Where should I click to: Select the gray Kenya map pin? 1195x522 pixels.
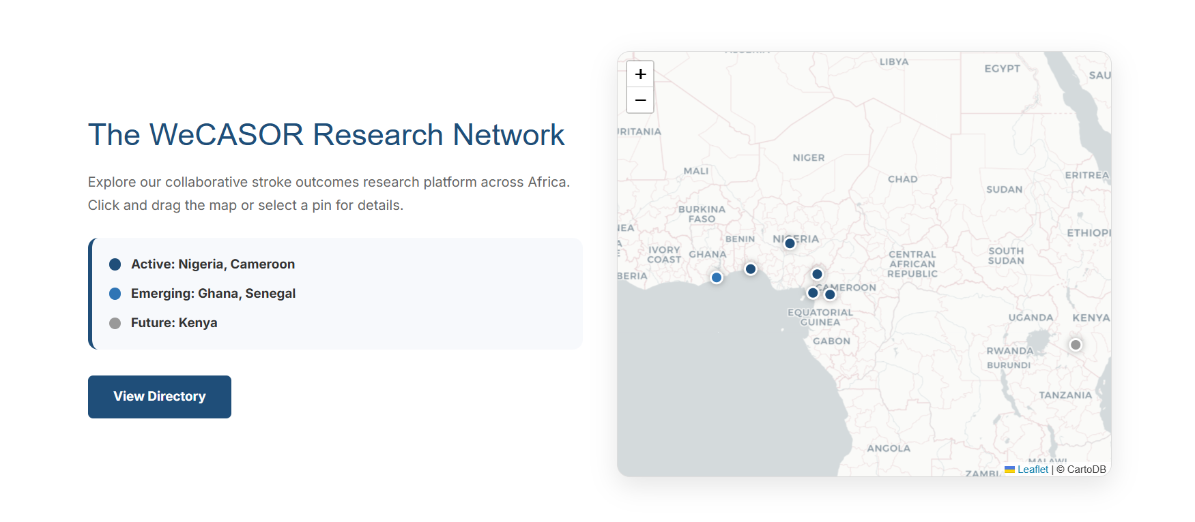click(1076, 345)
